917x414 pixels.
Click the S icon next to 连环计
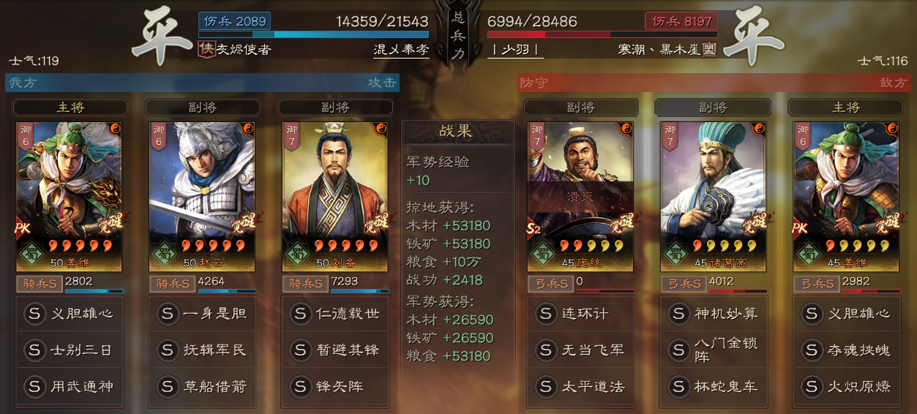(x=545, y=314)
